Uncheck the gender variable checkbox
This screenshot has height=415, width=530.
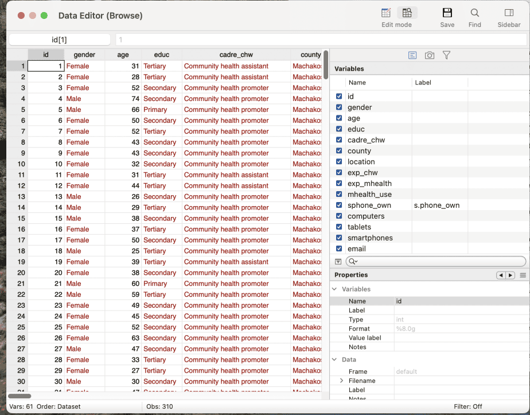point(339,107)
